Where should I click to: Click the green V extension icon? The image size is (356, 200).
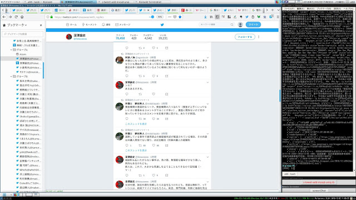(x=259, y=17)
